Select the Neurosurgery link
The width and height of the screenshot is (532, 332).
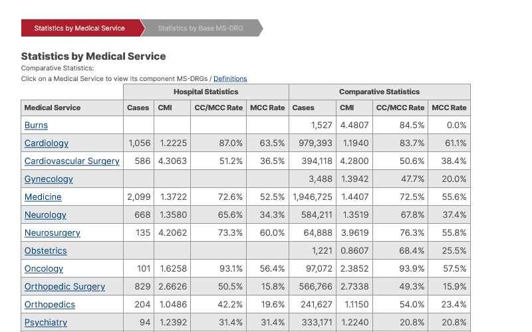[x=53, y=233]
